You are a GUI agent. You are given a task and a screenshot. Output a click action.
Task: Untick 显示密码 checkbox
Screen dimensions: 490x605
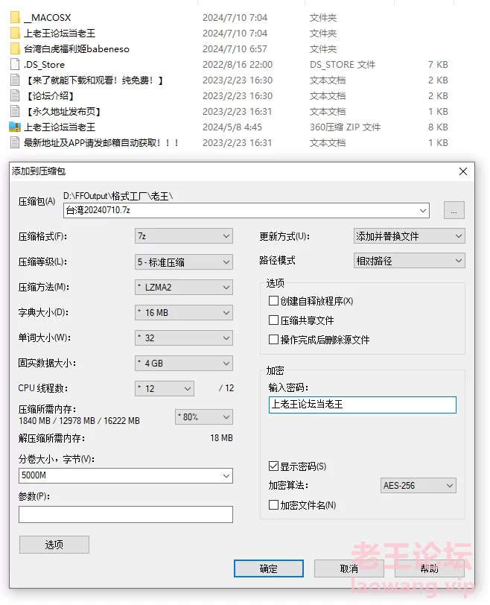(273, 466)
